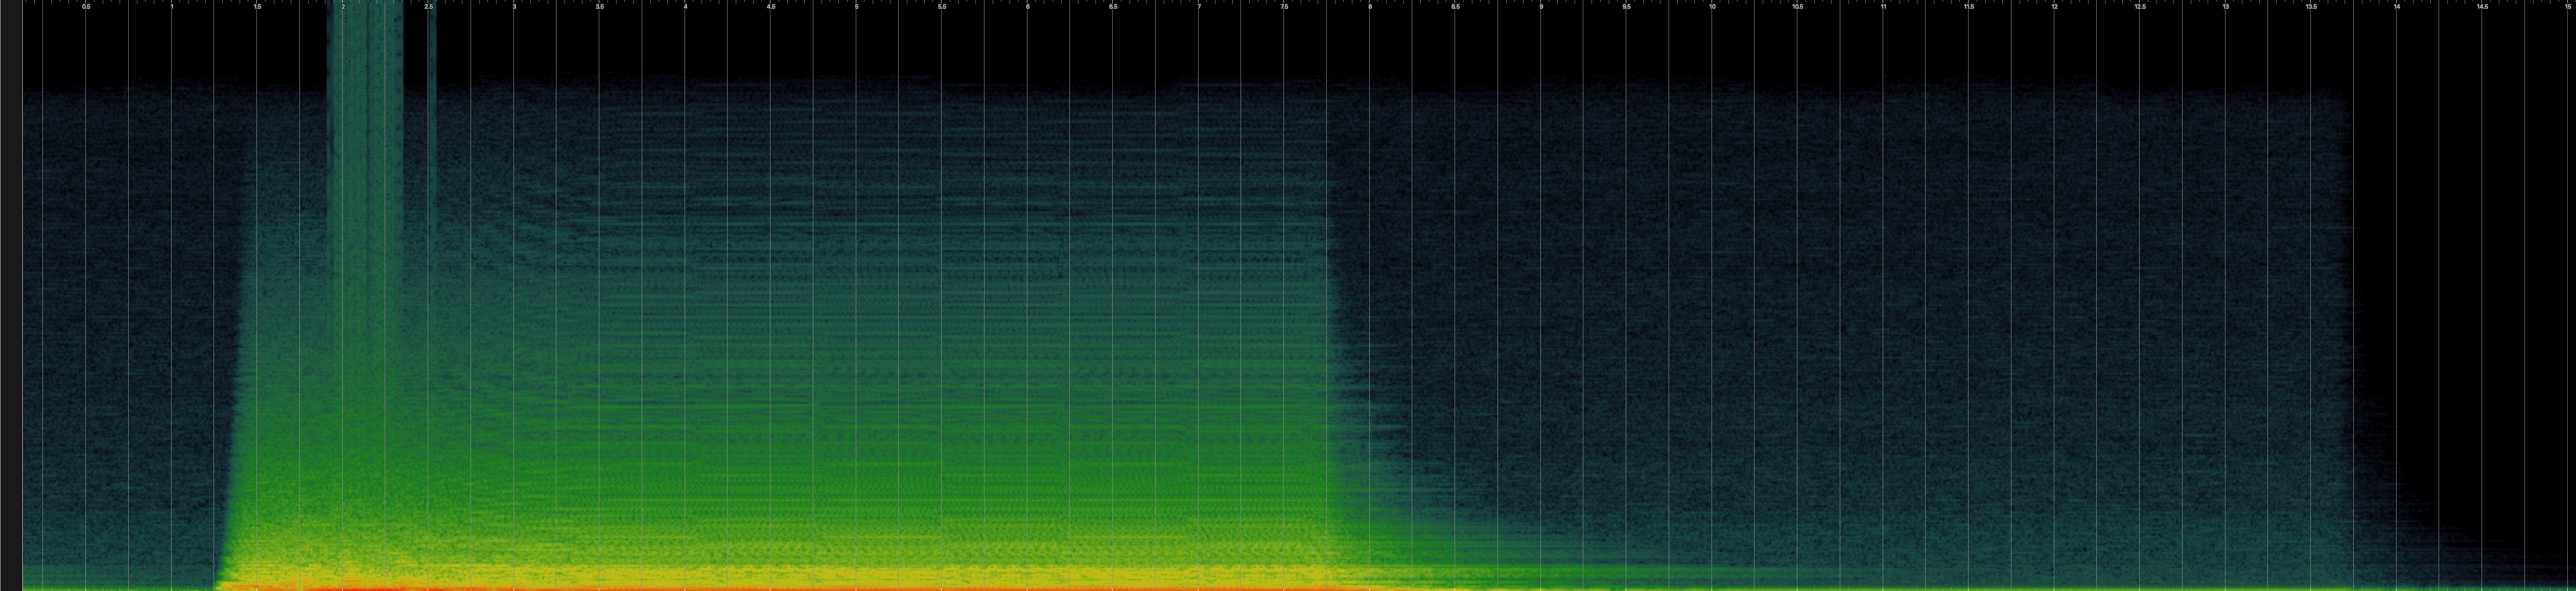
Task: Click the 3 second ruler label
Action: tap(514, 7)
